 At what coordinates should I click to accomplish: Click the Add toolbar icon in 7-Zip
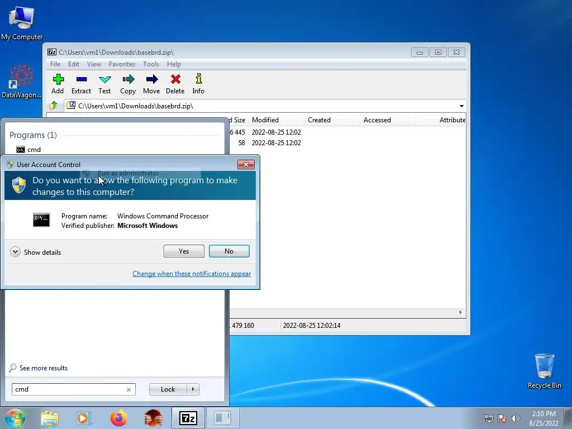[58, 84]
